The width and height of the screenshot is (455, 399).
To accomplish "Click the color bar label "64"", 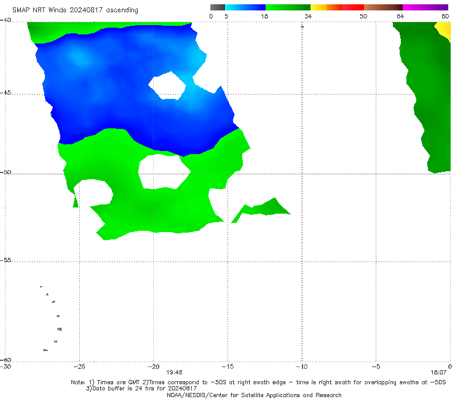I will pos(400,17).
